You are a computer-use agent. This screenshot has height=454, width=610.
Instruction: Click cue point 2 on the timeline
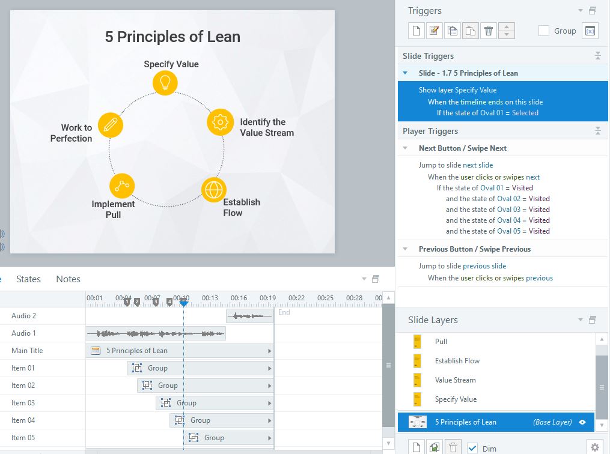[137, 301]
